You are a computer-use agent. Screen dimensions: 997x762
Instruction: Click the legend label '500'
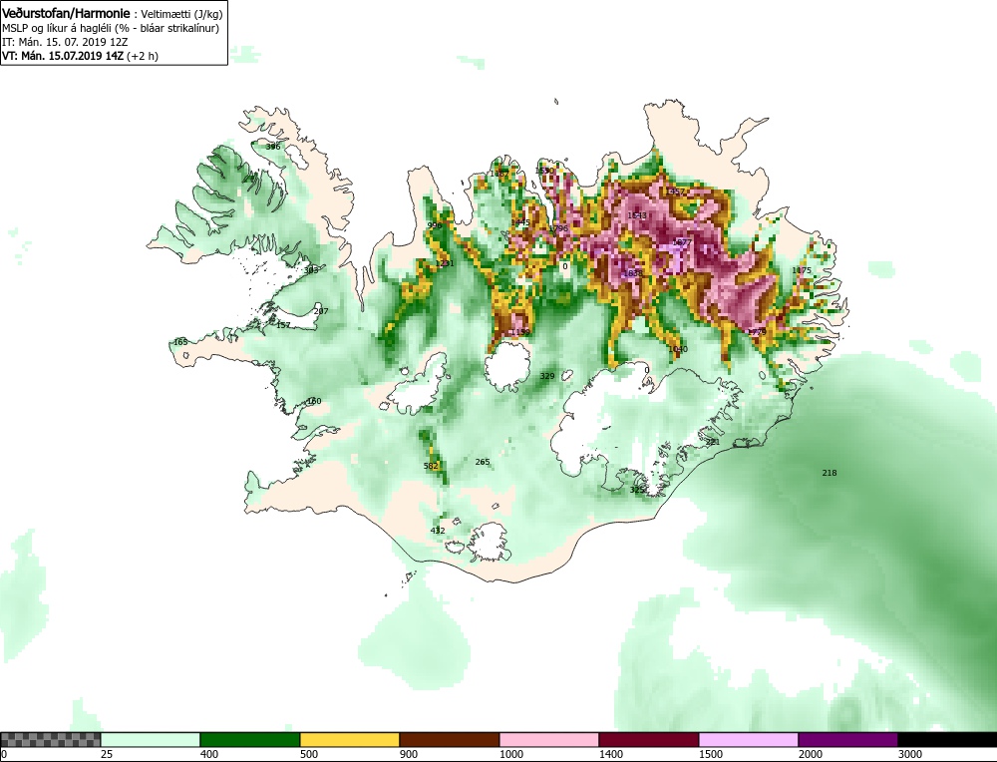[308, 754]
